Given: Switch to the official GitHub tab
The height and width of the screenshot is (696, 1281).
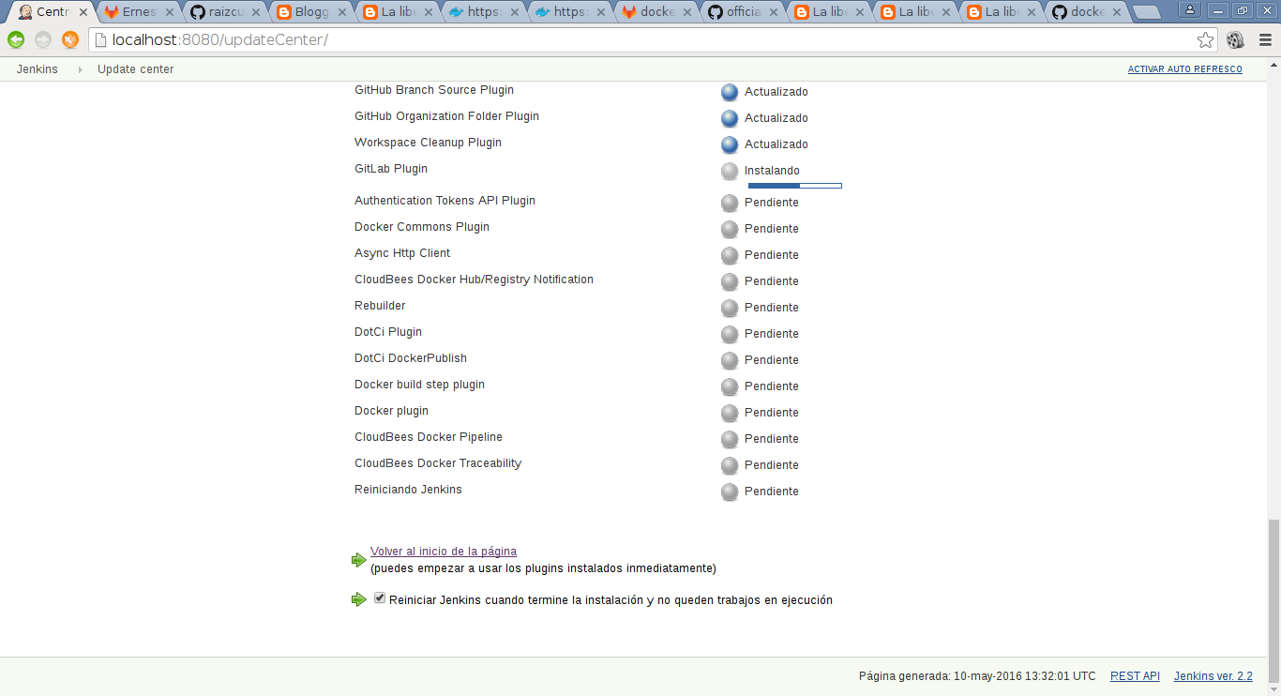Looking at the screenshot, I should (743, 12).
